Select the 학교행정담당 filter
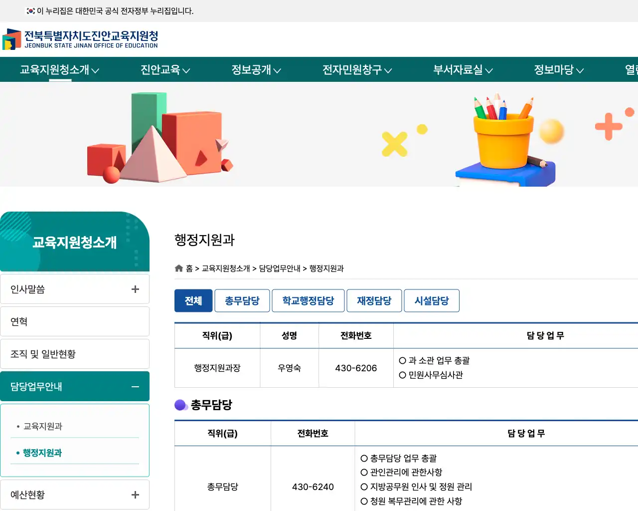 pos(308,300)
